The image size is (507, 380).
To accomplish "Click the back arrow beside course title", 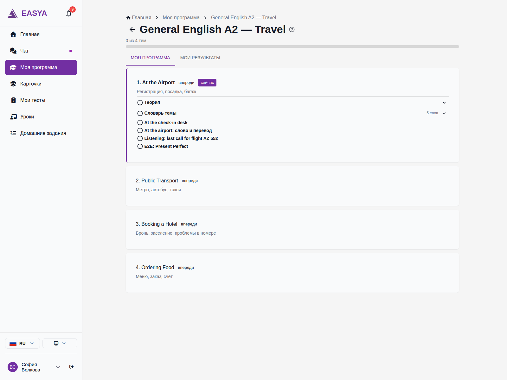I will pos(132,29).
